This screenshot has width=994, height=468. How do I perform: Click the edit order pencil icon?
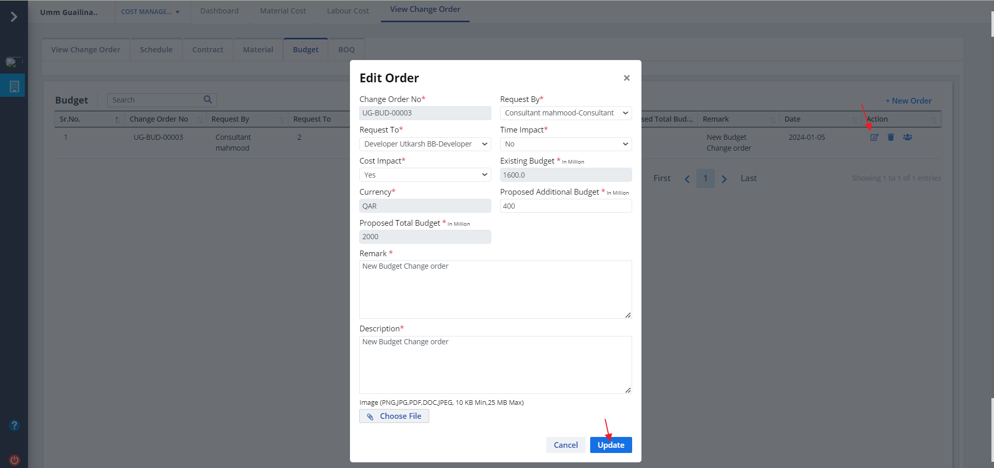click(x=874, y=137)
